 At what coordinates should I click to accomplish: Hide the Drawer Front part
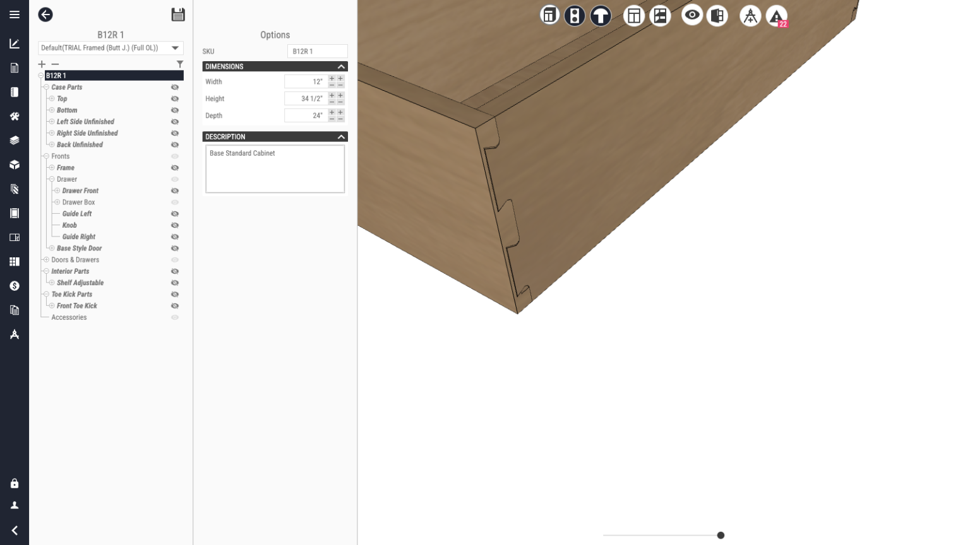[x=174, y=190]
